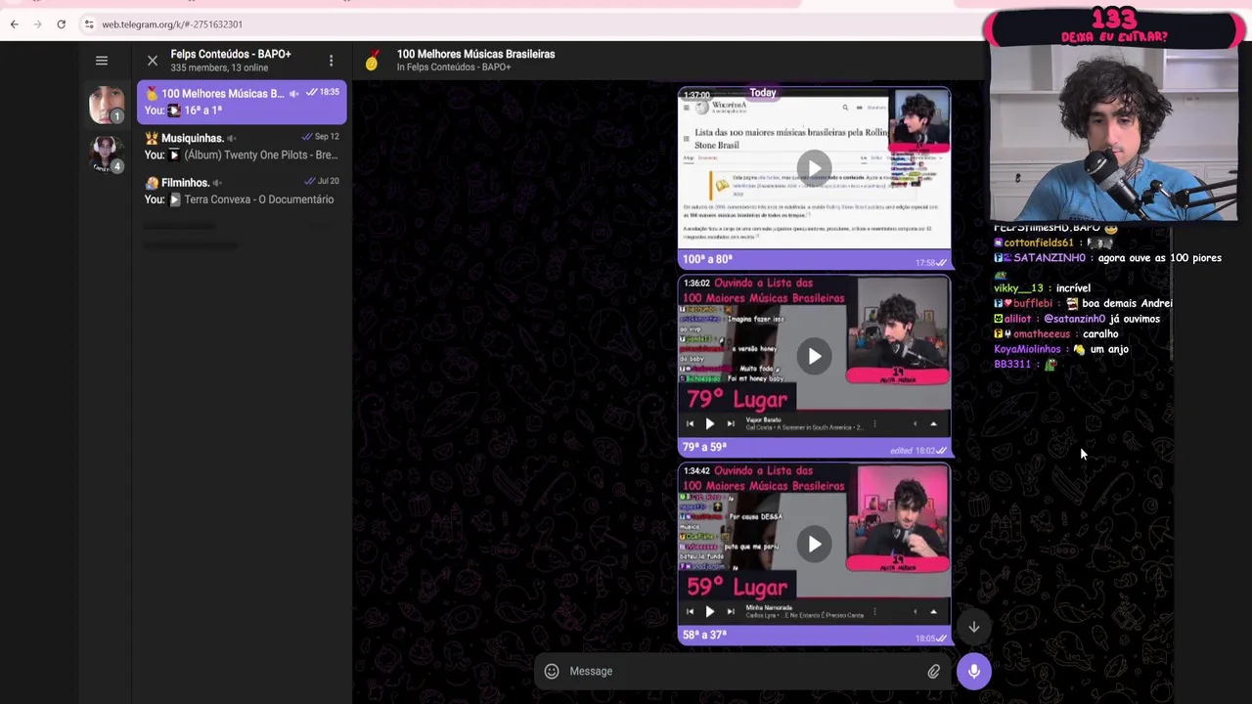The image size is (1252, 704).
Task: Click the 'Terra Convexa - O Documentário' preview
Action: pos(259,199)
